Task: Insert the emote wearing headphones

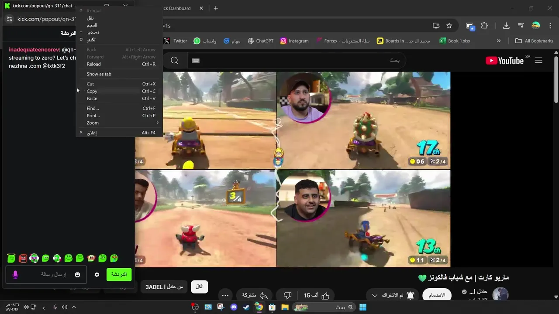Action: click(34, 258)
